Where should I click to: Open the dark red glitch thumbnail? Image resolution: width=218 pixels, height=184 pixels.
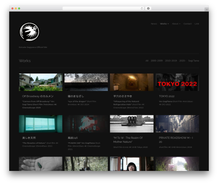86,124
